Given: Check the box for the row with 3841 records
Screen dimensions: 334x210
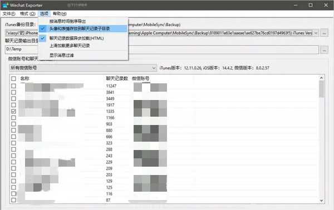Looking at the screenshot, I should tap(13, 92).
